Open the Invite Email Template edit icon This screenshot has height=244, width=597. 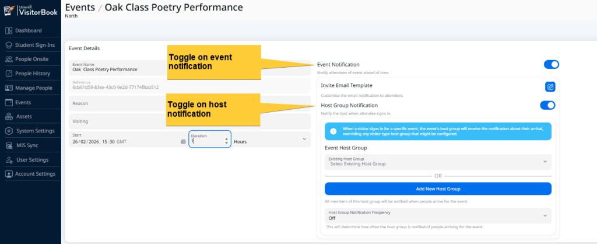pos(550,86)
